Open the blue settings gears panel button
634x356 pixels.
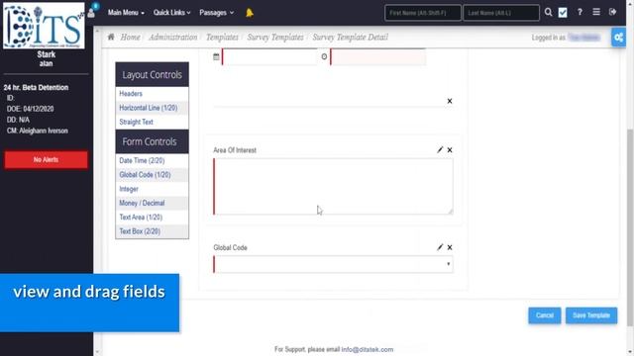pyautogui.click(x=618, y=38)
